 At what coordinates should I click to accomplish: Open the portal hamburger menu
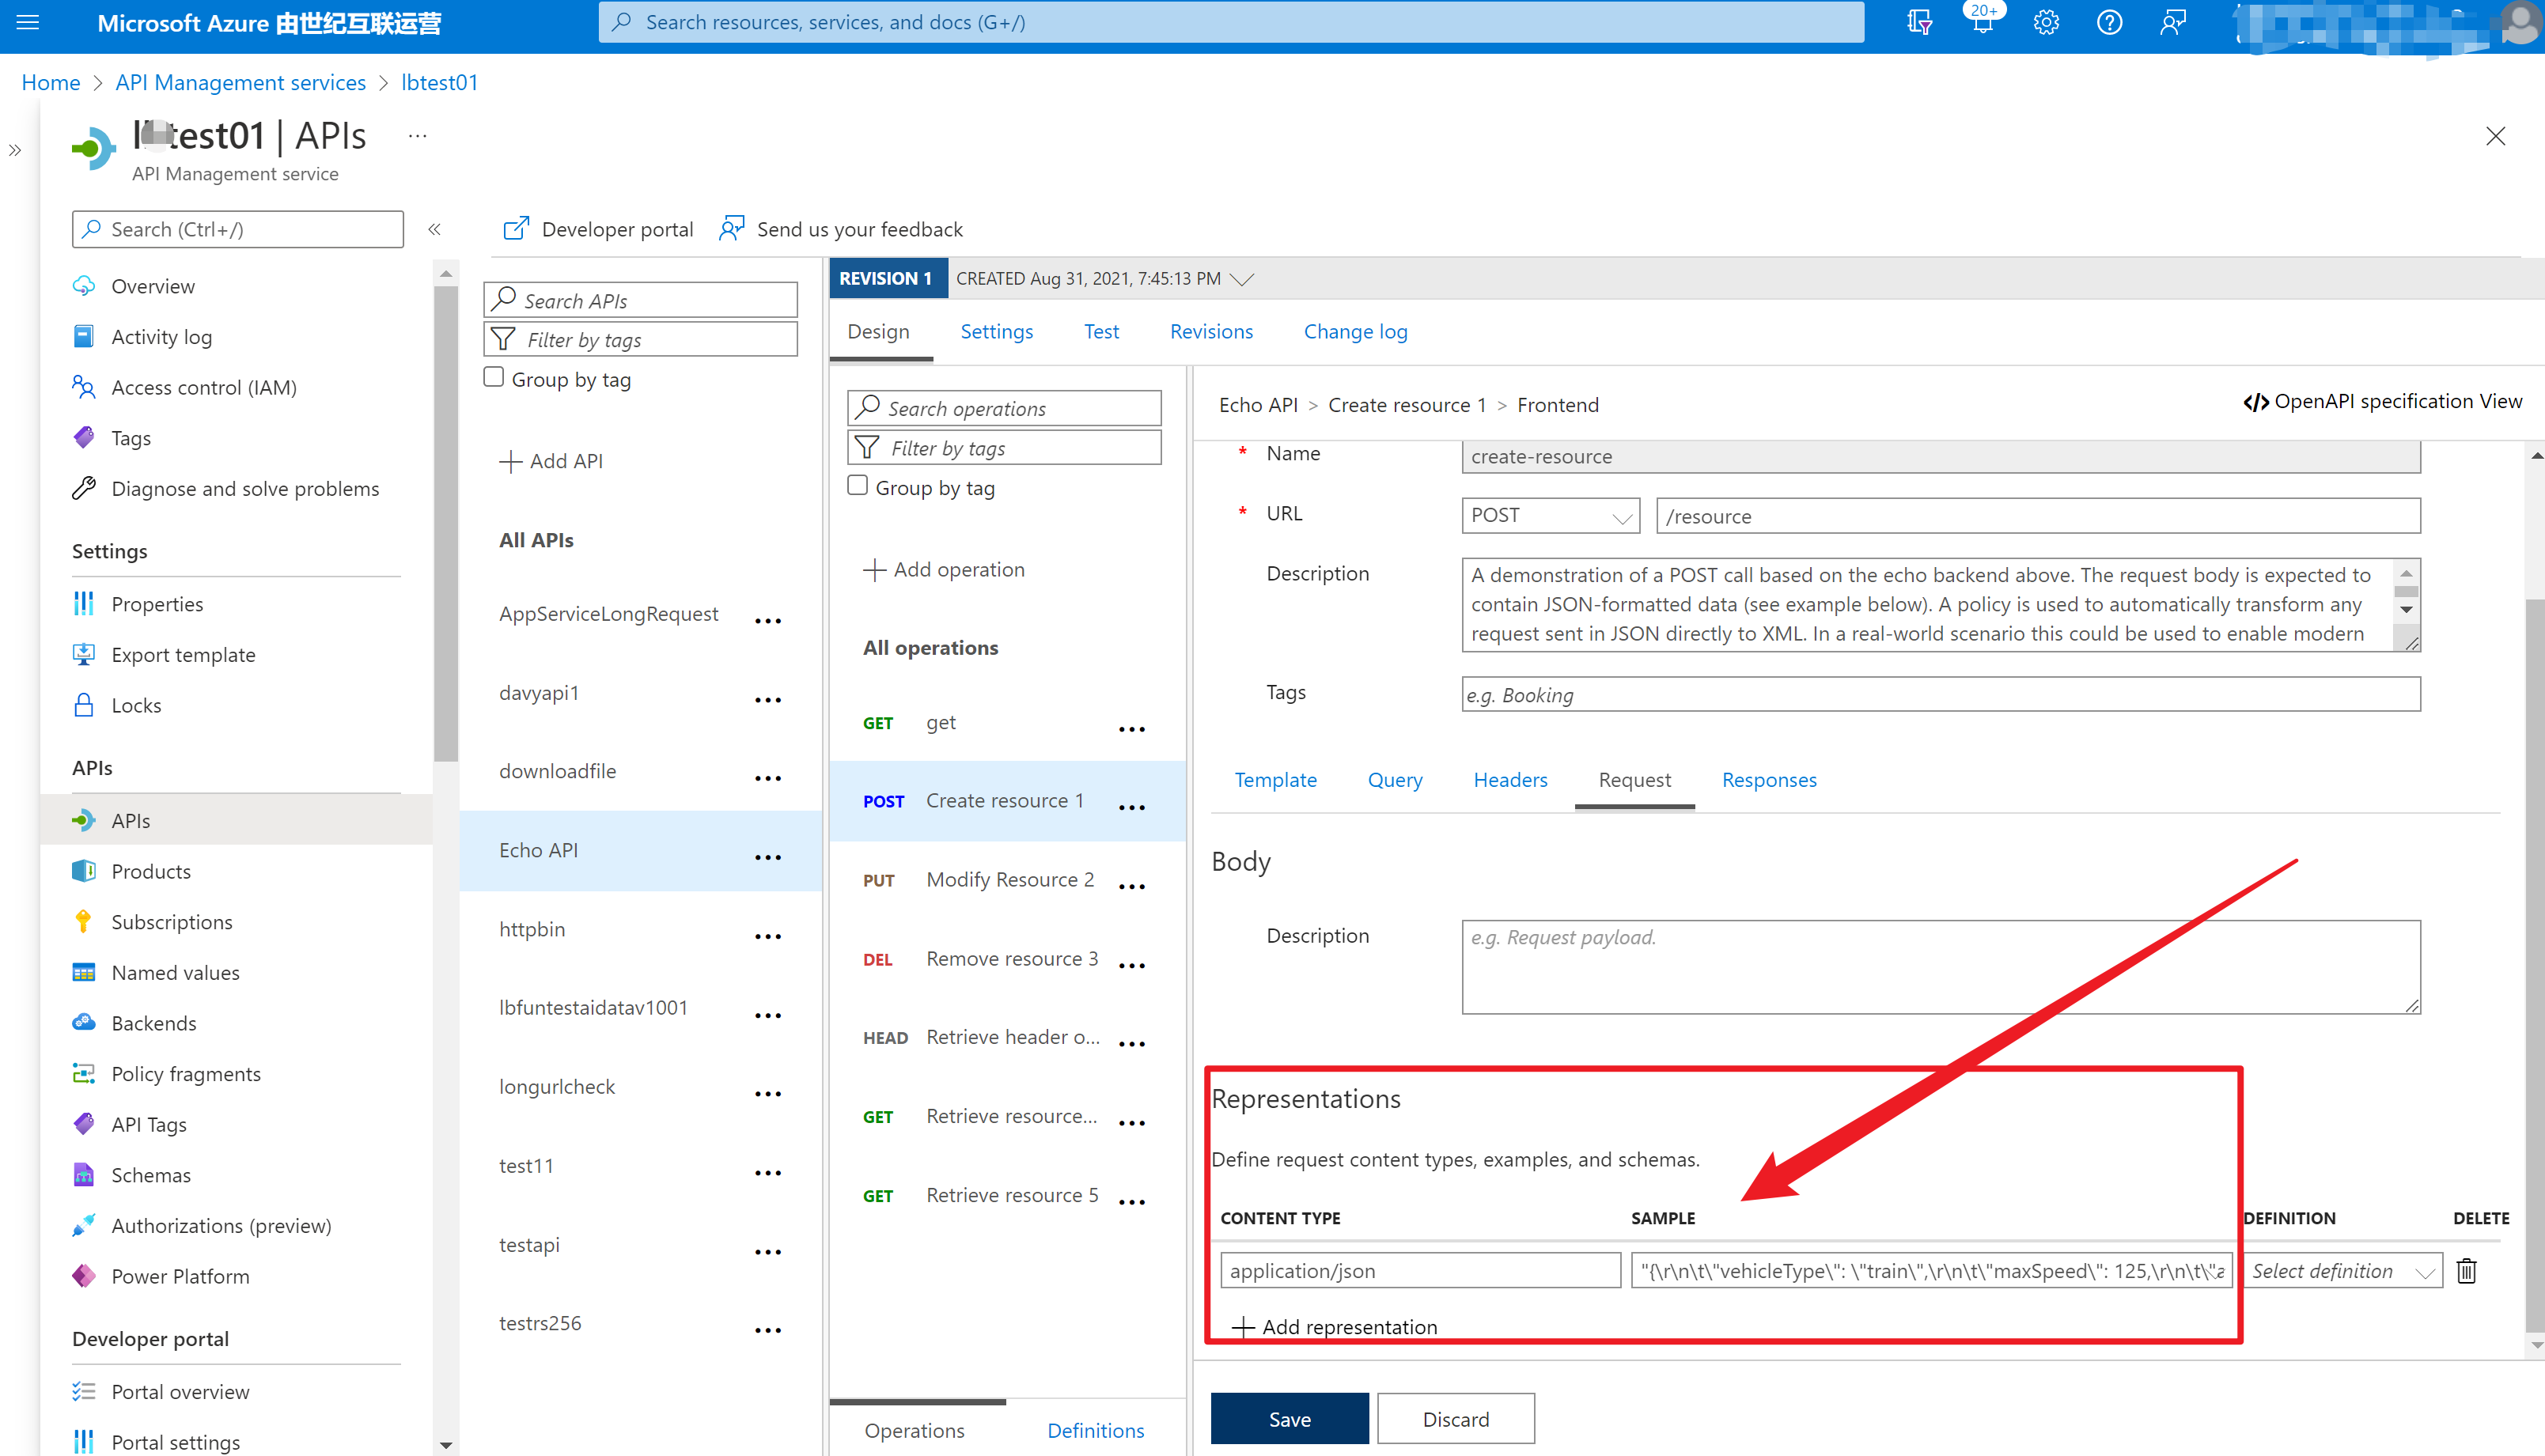(28, 22)
